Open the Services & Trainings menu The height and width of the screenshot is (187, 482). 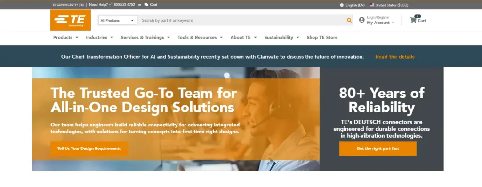(x=145, y=37)
